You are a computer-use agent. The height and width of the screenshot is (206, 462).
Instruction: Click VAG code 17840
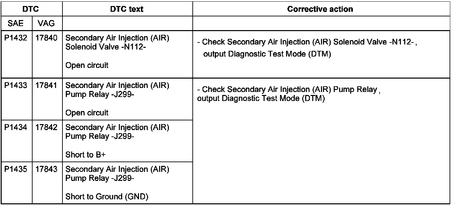tap(46, 38)
